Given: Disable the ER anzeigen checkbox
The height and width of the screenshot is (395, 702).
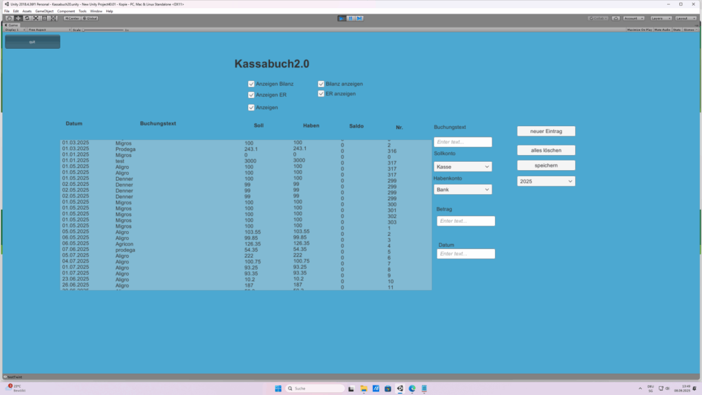Looking at the screenshot, I should (x=321, y=94).
